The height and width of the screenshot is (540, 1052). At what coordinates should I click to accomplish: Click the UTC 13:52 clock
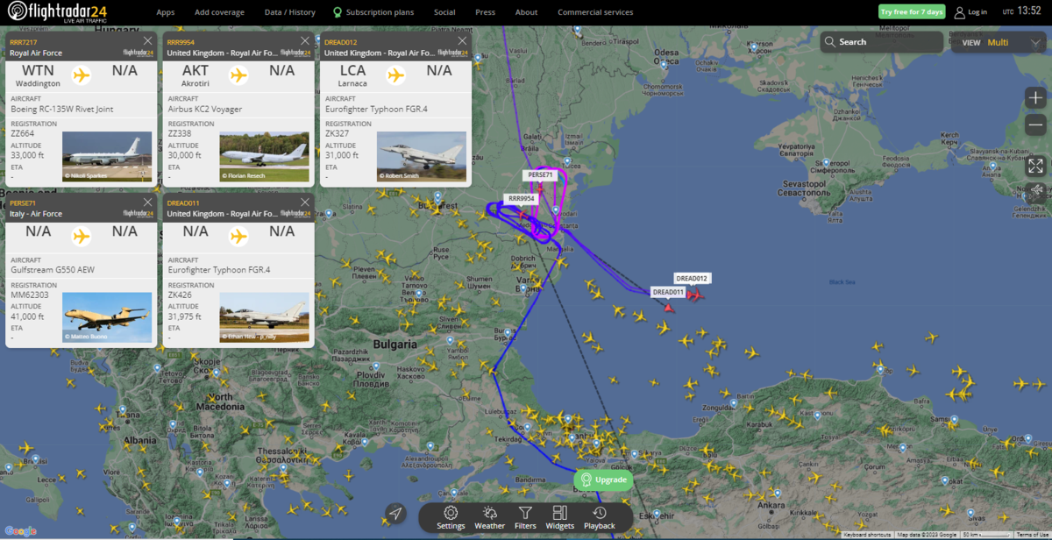coord(1023,12)
